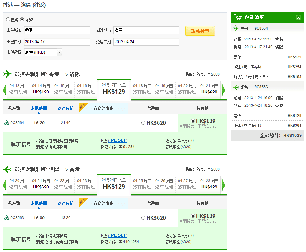Click Spring Airlines logo beside flight 9C8564

[x=7, y=123]
